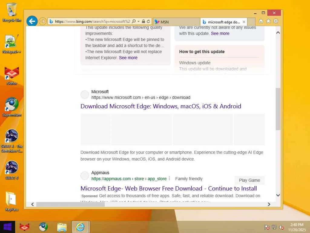The width and height of the screenshot is (310, 233).
Task: Click the How to get this update heading
Action: point(202,52)
